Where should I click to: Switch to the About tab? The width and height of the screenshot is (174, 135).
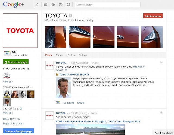tap(59, 55)
